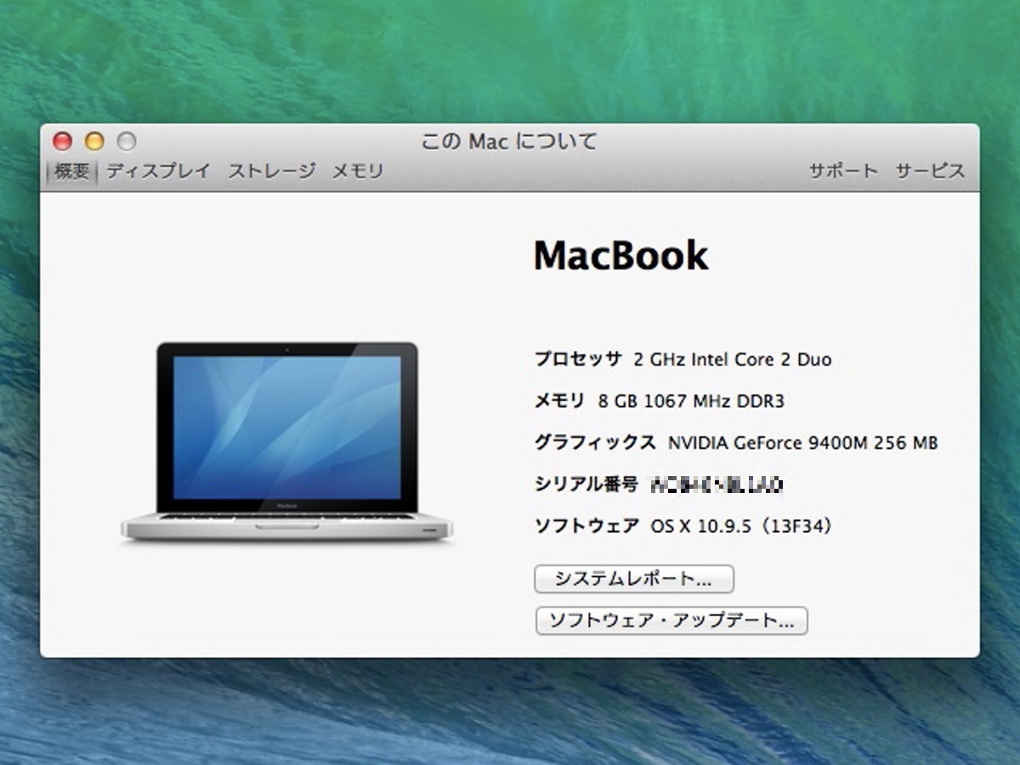Click the シリアル番号 label
Image resolution: width=1020 pixels, height=765 pixels.
pyautogui.click(x=586, y=484)
